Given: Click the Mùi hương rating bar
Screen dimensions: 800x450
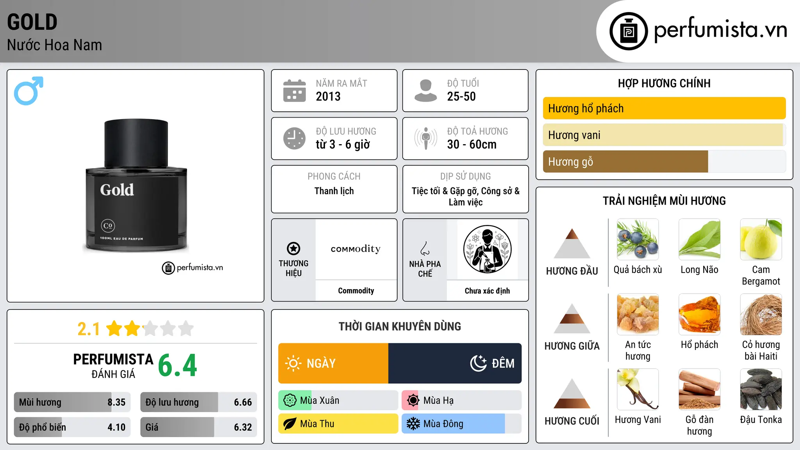Looking at the screenshot, I should coord(72,402).
